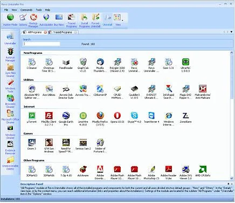Open Windows Cleaner in sidebar
Screen dimensions: 235x203
[x=10, y=132]
